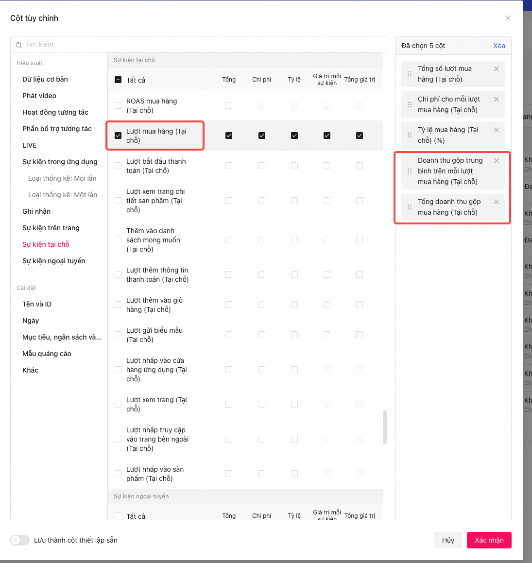
Task: Click Xóa to clear selected columns
Action: point(499,46)
